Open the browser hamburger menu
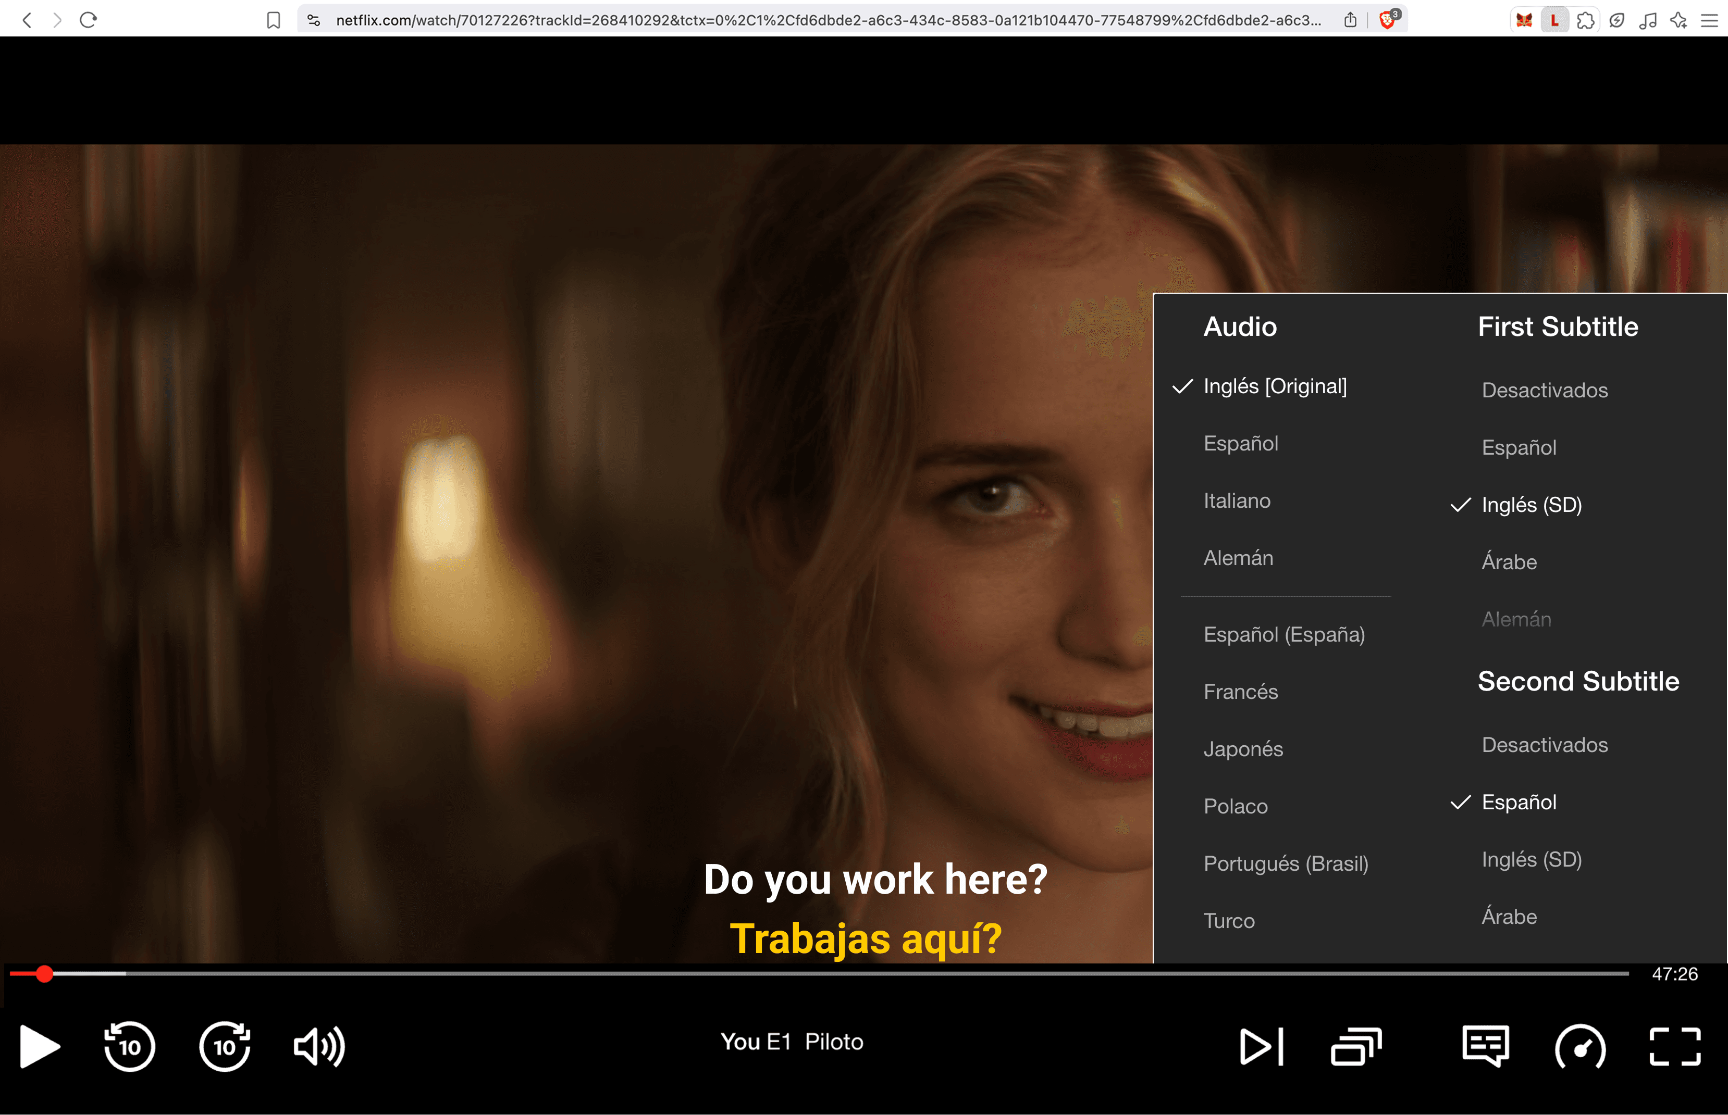The height and width of the screenshot is (1115, 1728). 1710,20
